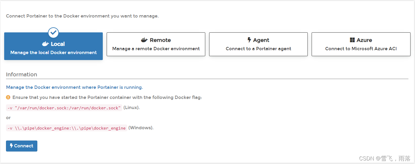Click the Linux docker.sock flag code snippet
This screenshot has height=164, width=415.
64,108
